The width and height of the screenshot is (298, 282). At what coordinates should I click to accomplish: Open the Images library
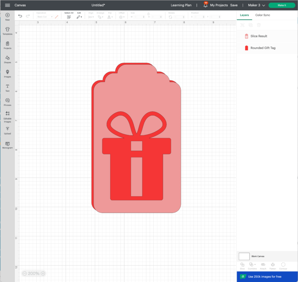point(7,73)
